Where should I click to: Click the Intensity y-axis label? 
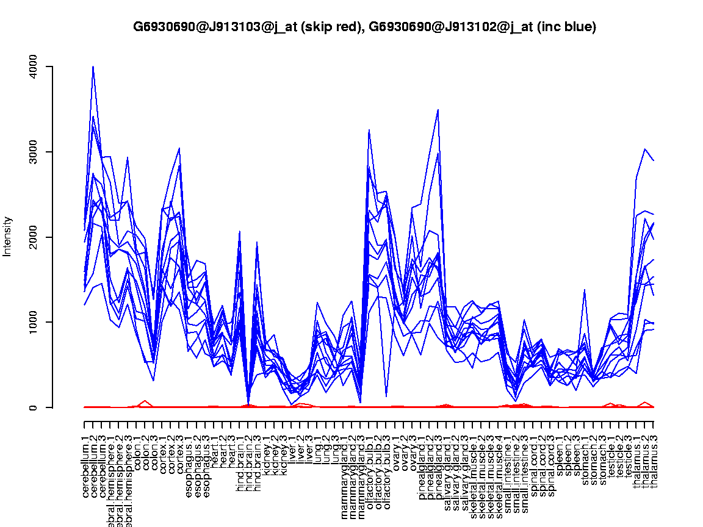8,236
